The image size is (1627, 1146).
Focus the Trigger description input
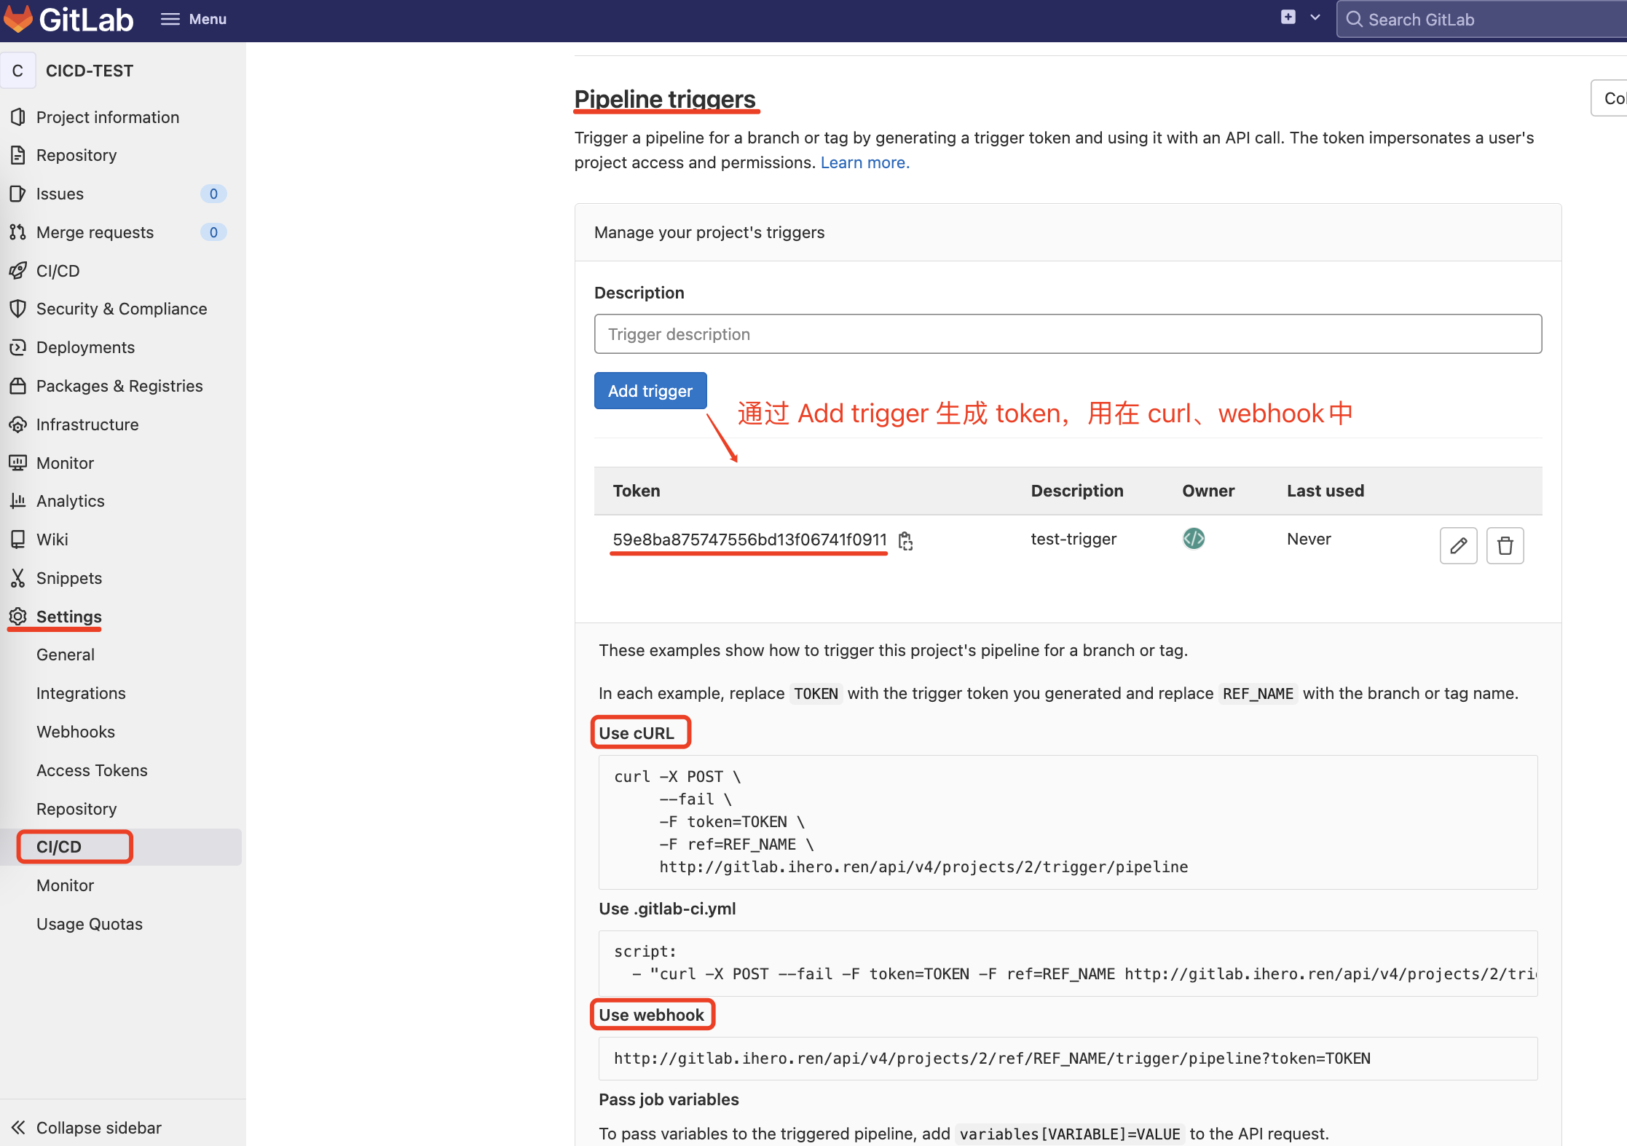(1067, 334)
